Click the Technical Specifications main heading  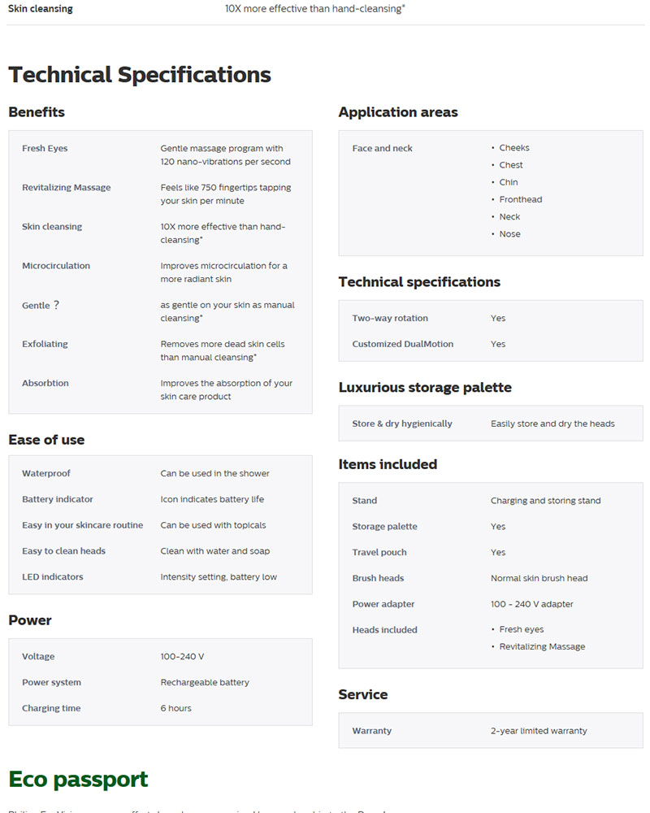[140, 75]
